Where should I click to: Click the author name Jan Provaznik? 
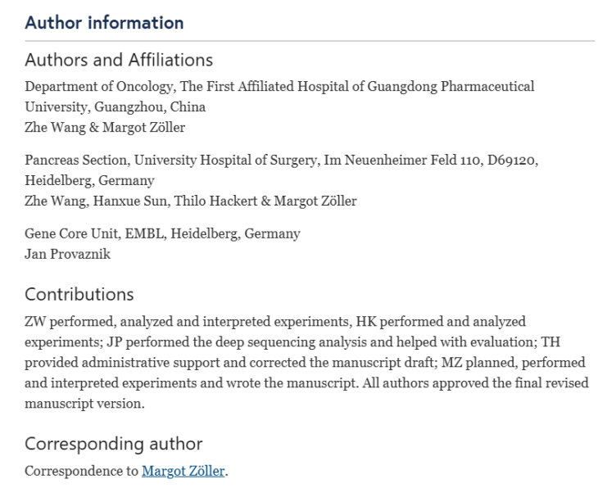(67, 254)
